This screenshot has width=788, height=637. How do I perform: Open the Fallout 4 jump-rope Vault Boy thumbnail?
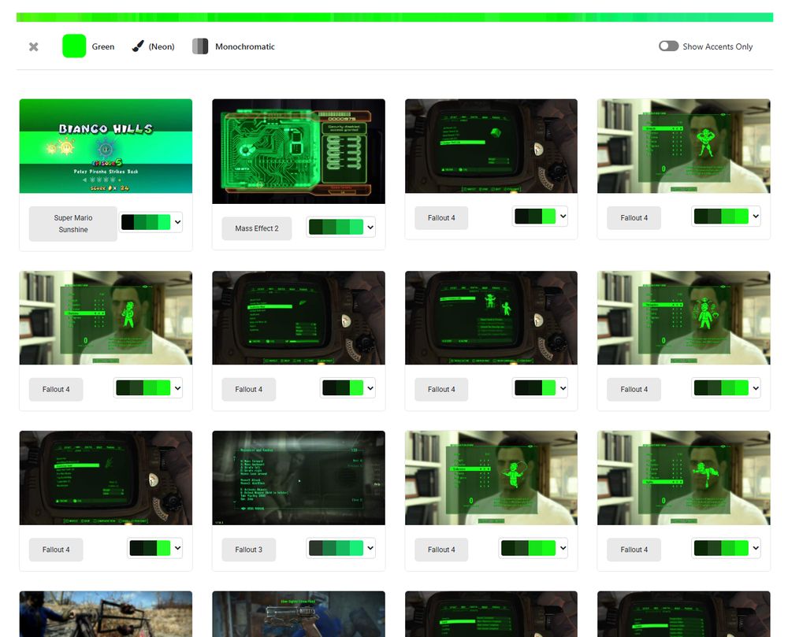pyautogui.click(x=491, y=478)
